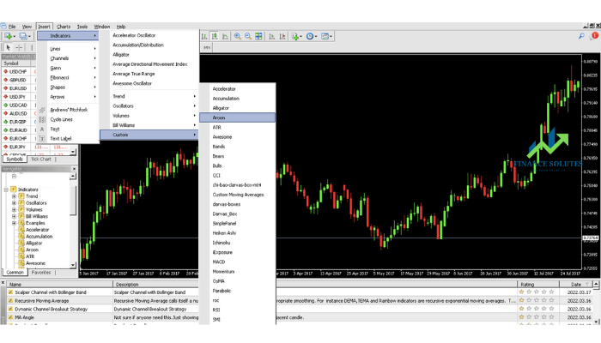Select the bar chart type icon
Image resolution: width=601 pixels, height=343 pixels.
click(x=204, y=36)
